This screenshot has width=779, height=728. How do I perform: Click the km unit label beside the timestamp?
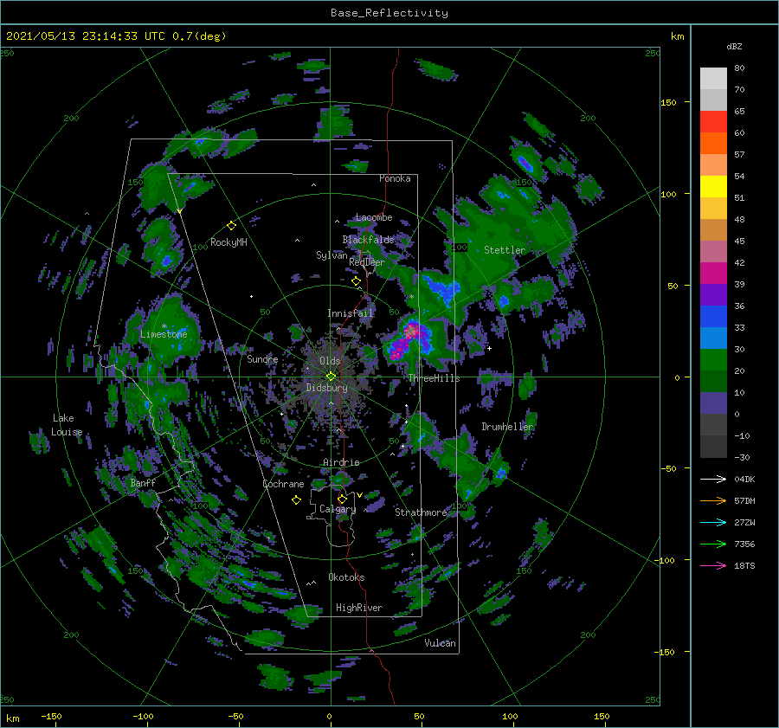coord(677,36)
